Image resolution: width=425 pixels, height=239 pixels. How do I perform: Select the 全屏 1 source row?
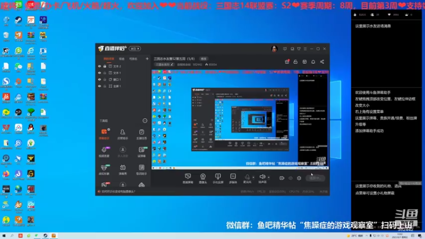[x=123, y=86]
